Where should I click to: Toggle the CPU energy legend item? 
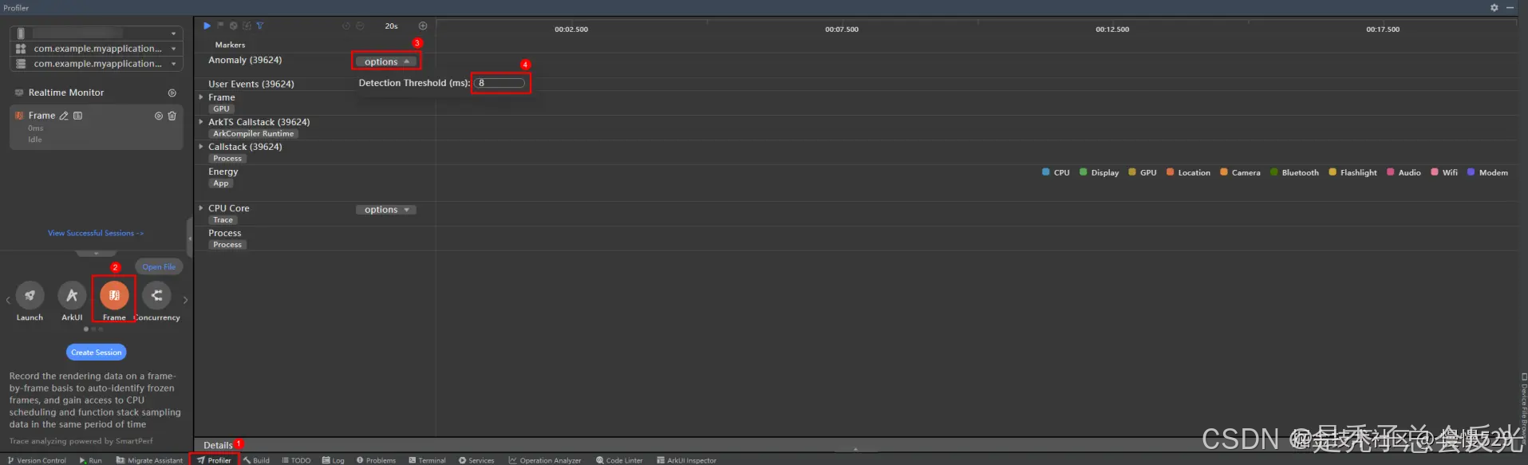1056,172
